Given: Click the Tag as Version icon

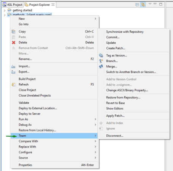Looking at the screenshot, I should (101, 55).
